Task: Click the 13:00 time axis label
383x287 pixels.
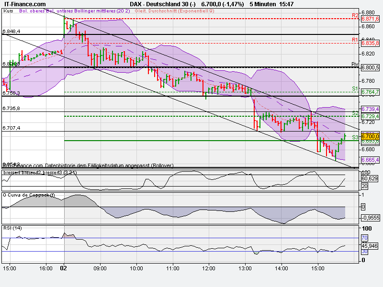Action: pos(245,268)
